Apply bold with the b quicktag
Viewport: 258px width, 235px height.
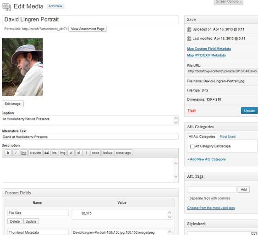8,153
